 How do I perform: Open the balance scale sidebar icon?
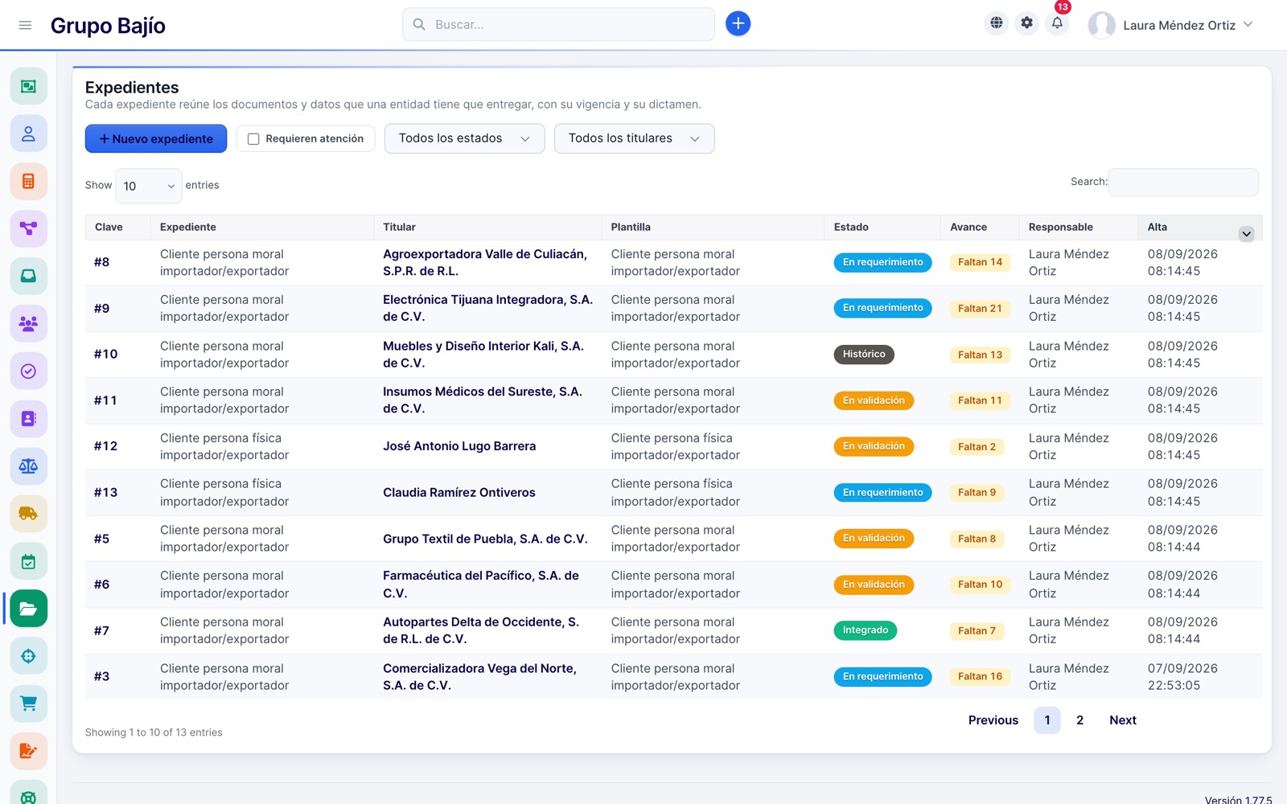pyautogui.click(x=28, y=466)
